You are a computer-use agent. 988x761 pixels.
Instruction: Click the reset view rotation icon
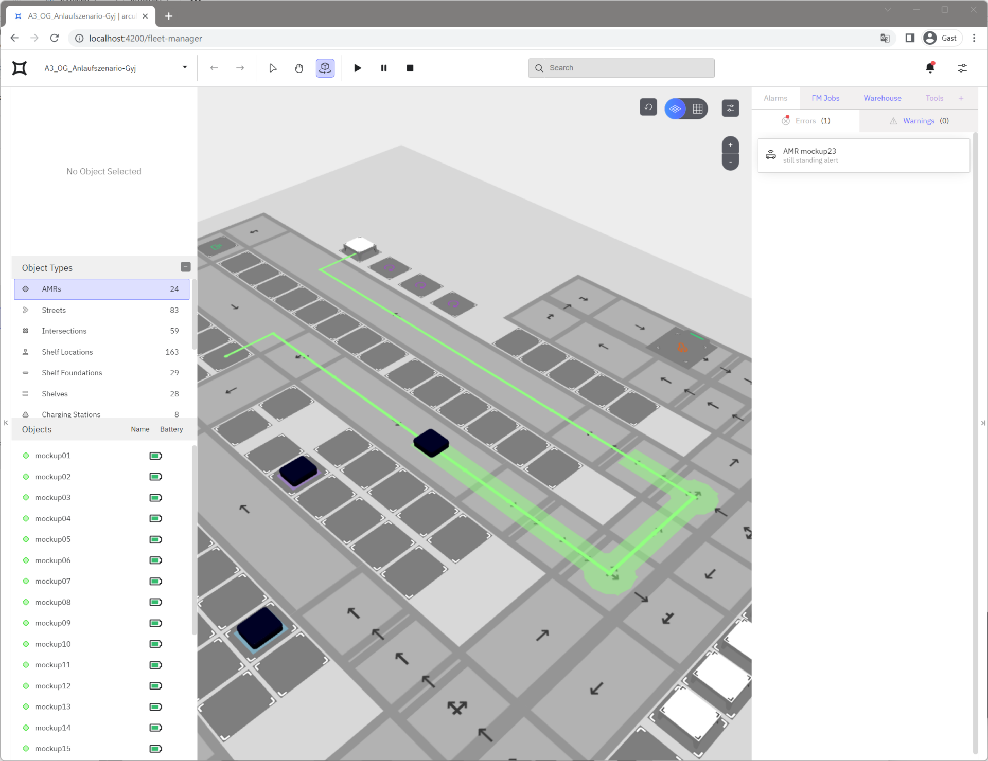pyautogui.click(x=648, y=107)
